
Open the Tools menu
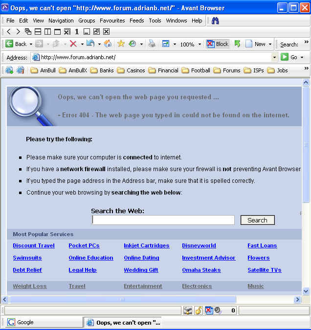(155, 21)
